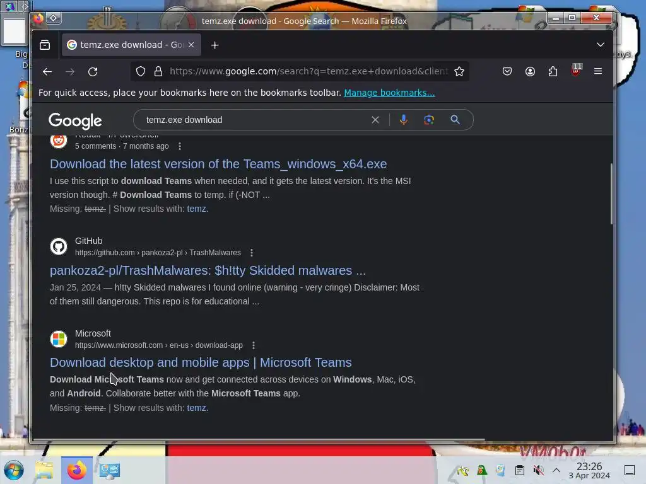Image resolution: width=646 pixels, height=484 pixels.
Task: Click the show desktop tray button
Action: (630, 470)
